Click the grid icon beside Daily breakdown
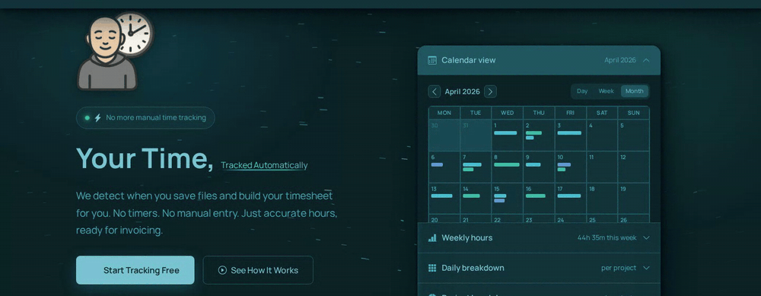This screenshot has height=296, width=761. [x=432, y=268]
